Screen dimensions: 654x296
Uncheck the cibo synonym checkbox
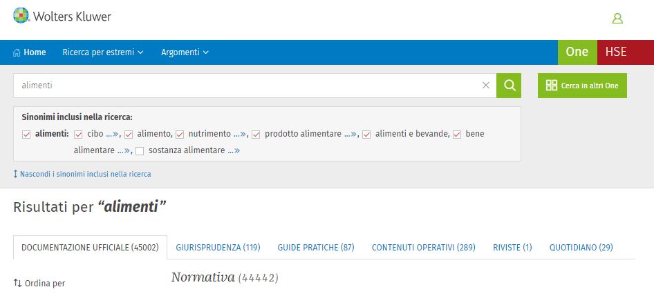(78, 134)
